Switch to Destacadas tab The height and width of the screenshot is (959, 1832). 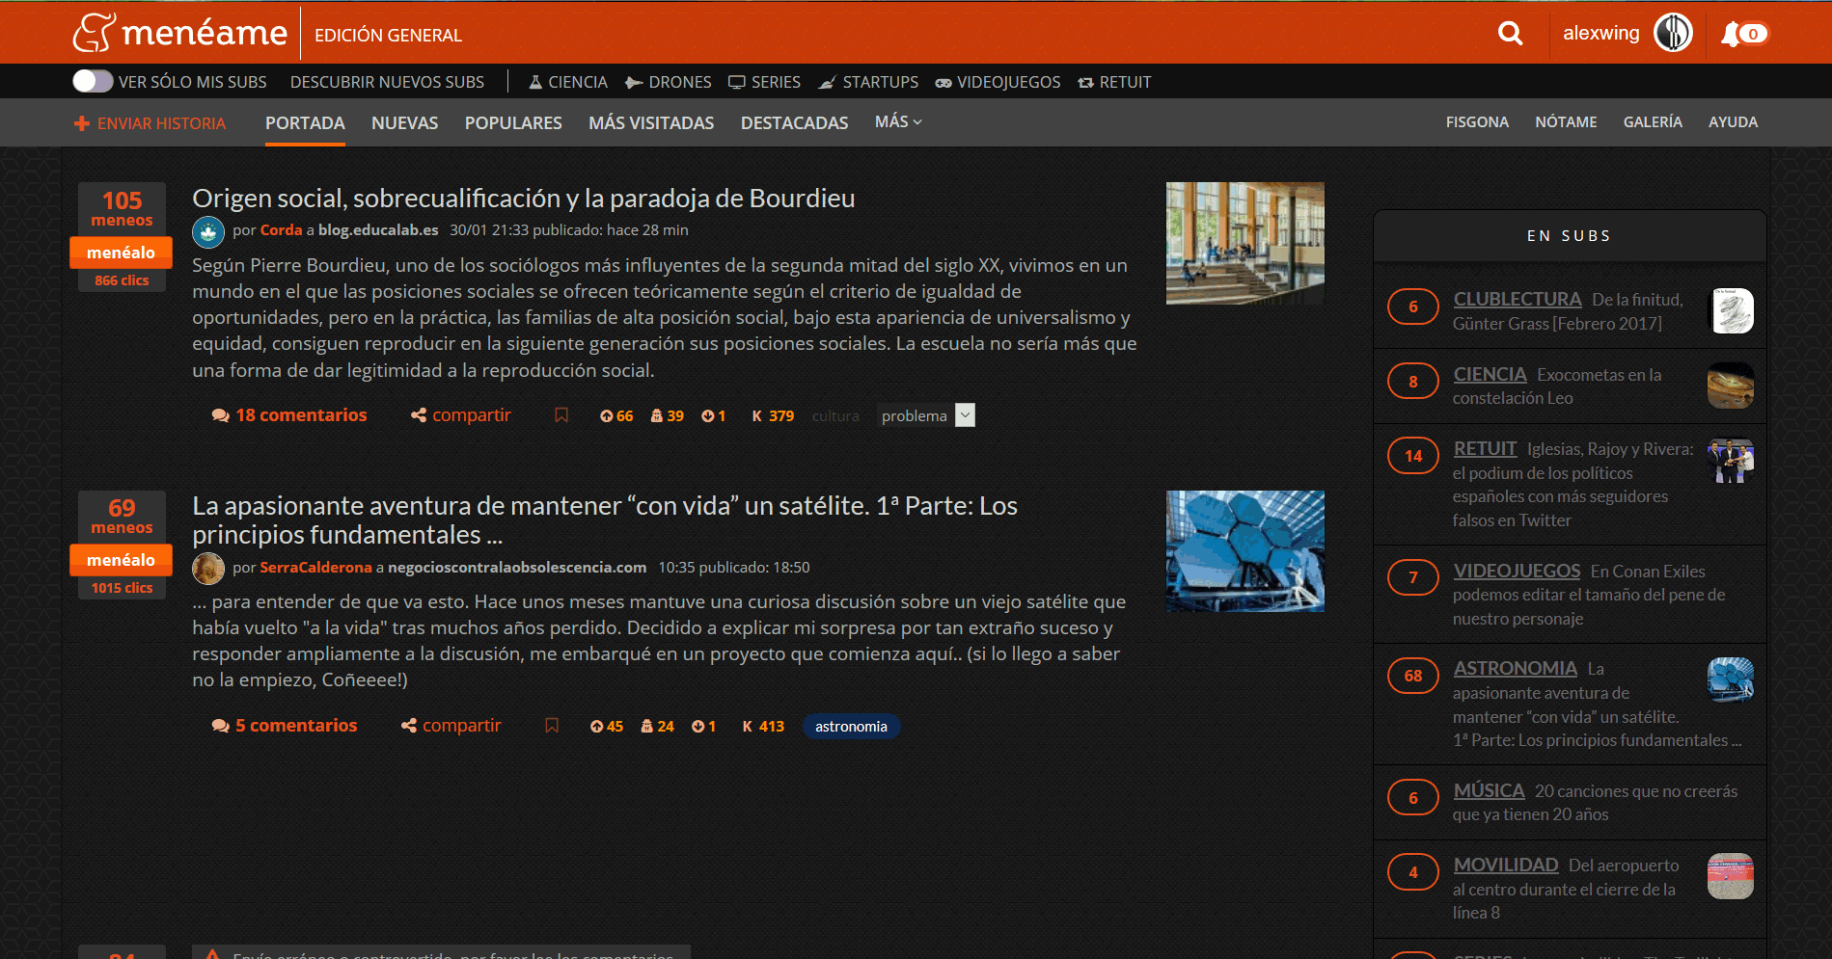pos(795,122)
